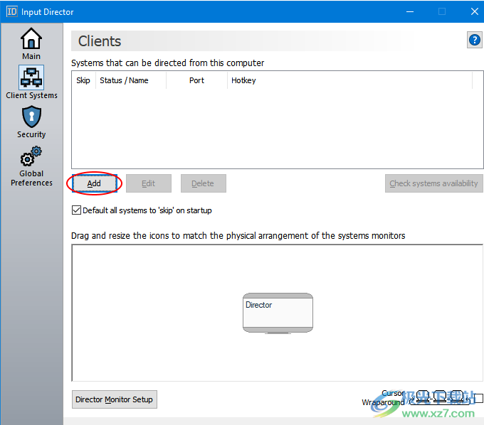Click the Port column header

(x=196, y=80)
